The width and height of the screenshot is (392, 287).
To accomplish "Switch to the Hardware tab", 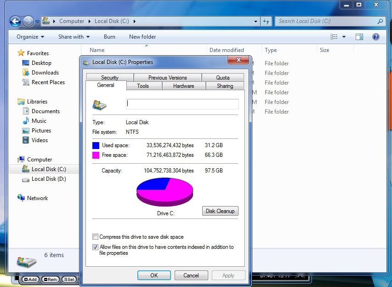I will coord(184,86).
